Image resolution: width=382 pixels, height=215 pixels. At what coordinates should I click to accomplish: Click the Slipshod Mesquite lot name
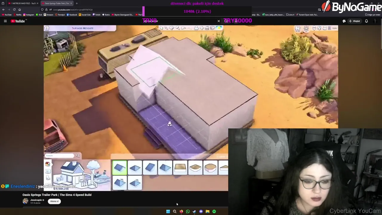83,28
